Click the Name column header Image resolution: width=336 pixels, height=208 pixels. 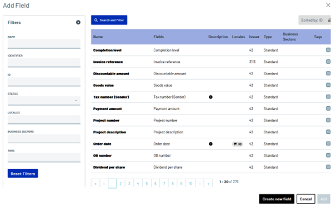click(98, 37)
